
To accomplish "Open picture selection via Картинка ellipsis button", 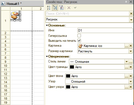I will coord(126,46).
